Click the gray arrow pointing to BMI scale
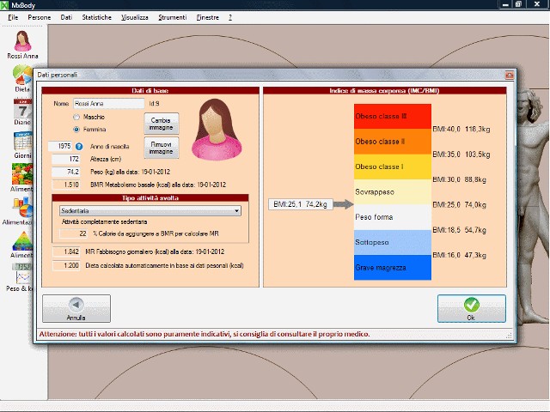Screen dimensions: 550x412 click(341, 204)
